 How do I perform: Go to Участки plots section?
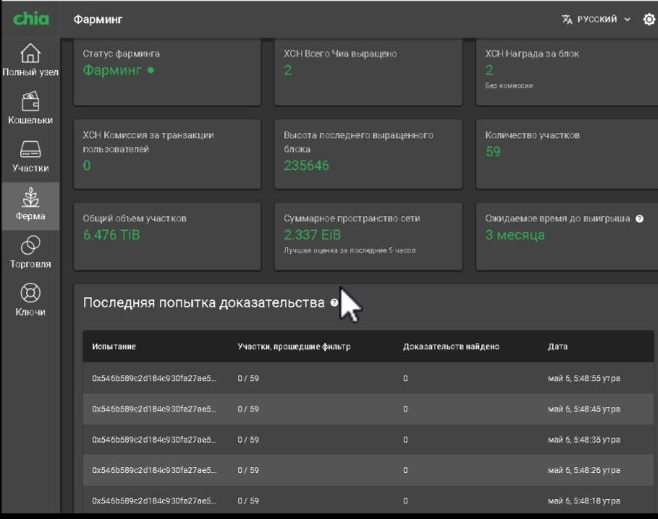[30, 156]
